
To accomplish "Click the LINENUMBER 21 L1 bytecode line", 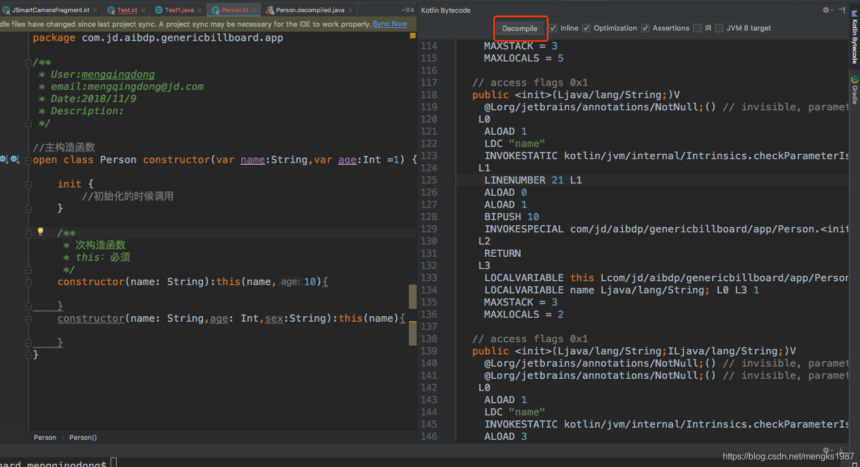I will [533, 180].
